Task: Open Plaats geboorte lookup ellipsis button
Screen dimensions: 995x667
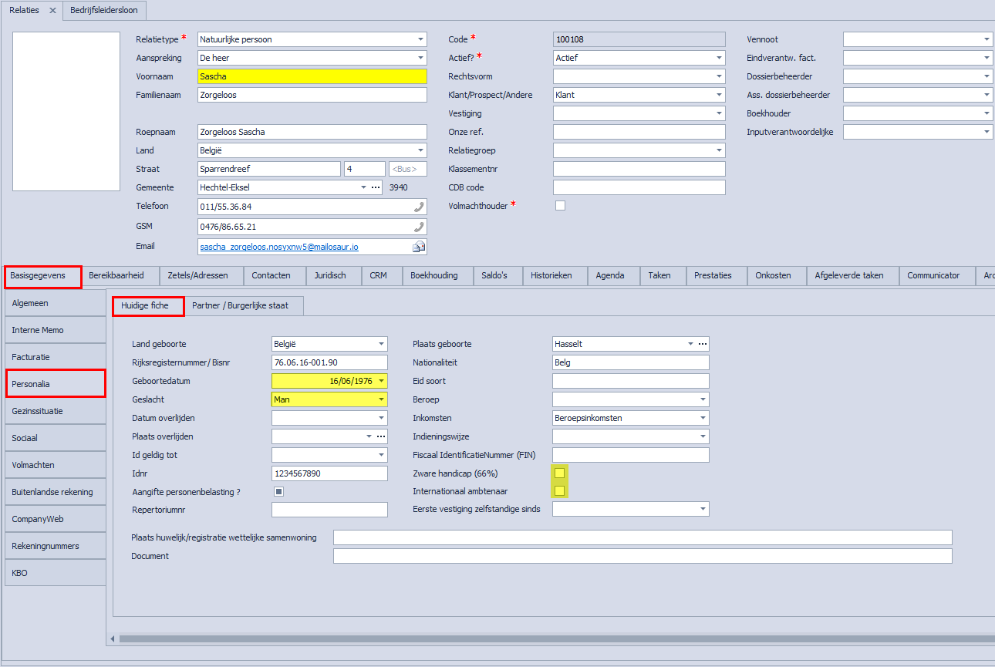Action: click(702, 344)
